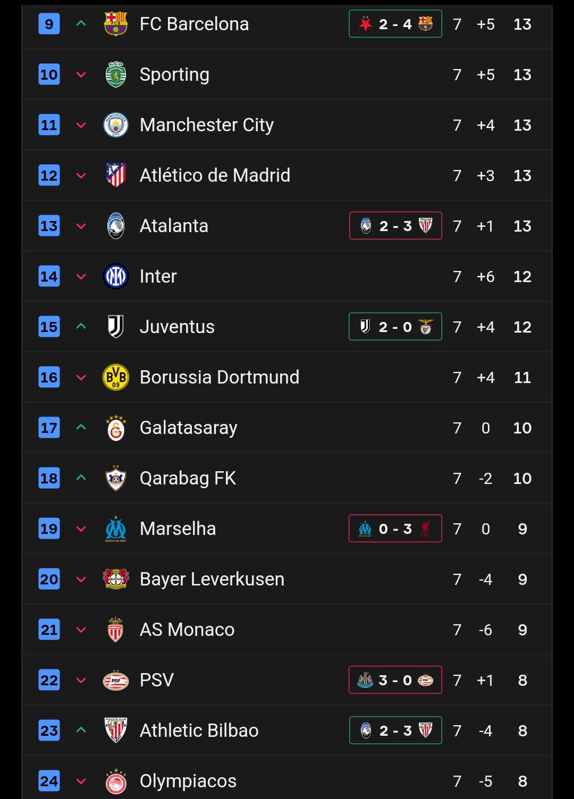This screenshot has width=574, height=799.
Task: Click the Bayer Leverkusen crest
Action: pos(115,579)
